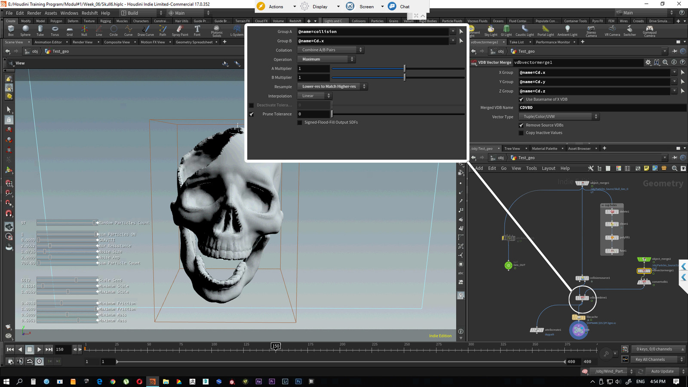Open the Windows menu
The height and width of the screenshot is (387, 688).
click(x=69, y=12)
